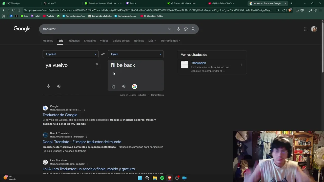Open taskbar search magnifier
Screen dimensions: 324x182
[147, 178]
